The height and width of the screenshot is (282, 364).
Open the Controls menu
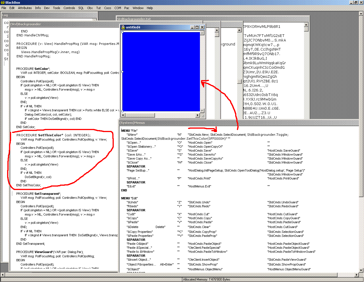(69, 8)
